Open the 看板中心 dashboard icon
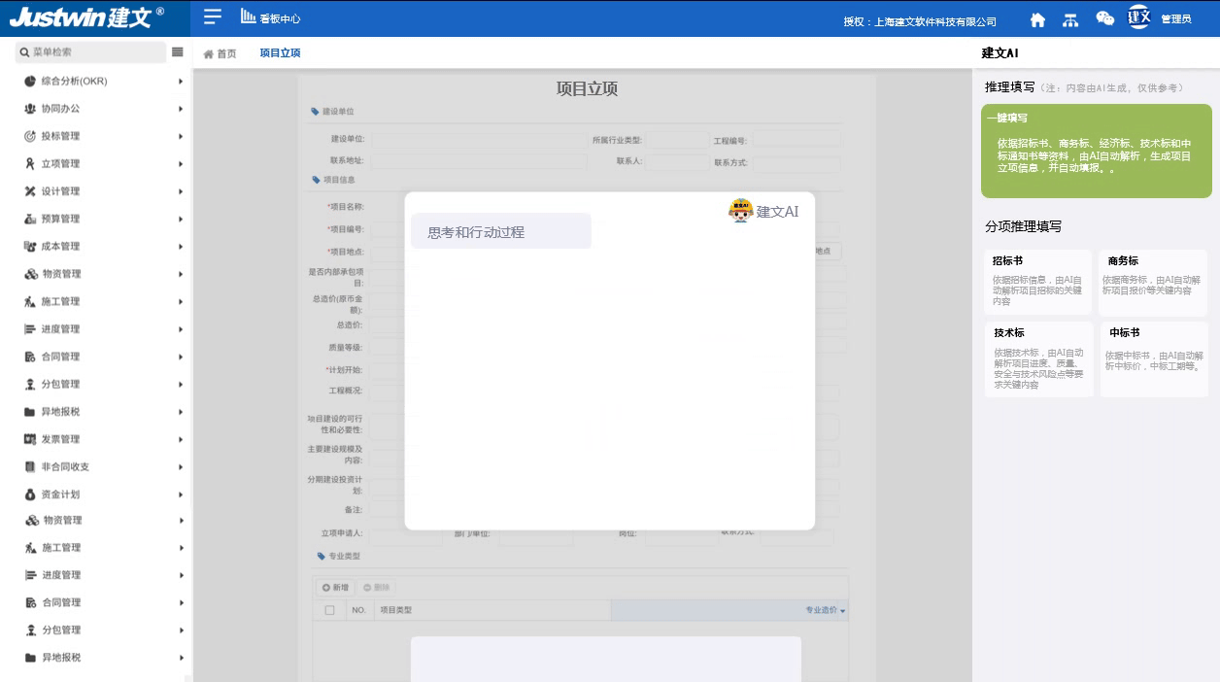The image size is (1220, 682). click(249, 17)
